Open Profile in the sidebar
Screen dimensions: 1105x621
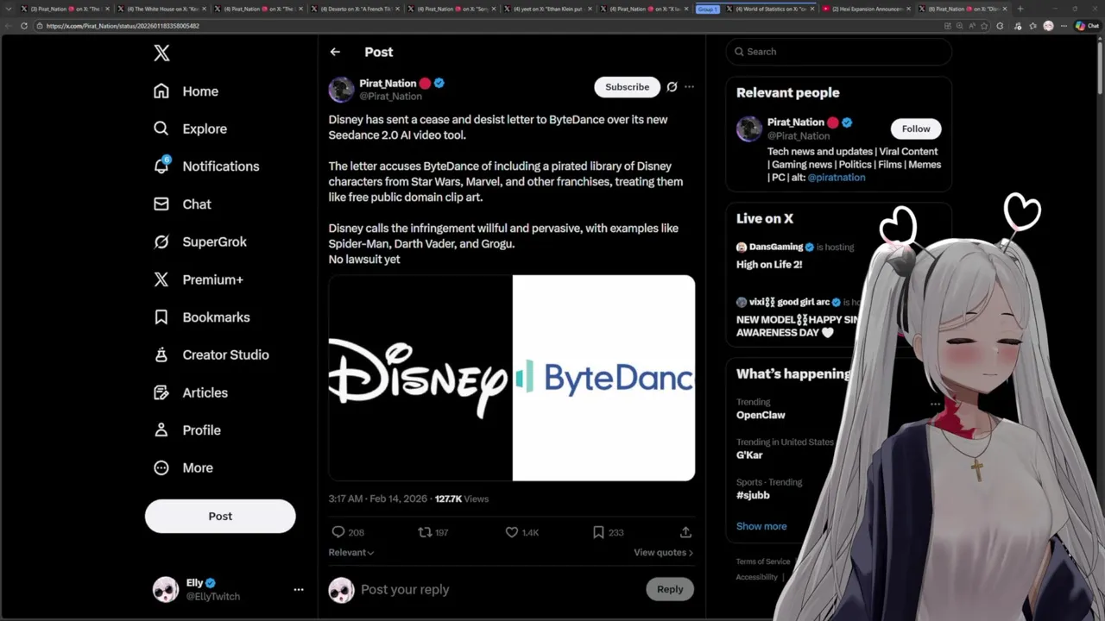[186, 430]
